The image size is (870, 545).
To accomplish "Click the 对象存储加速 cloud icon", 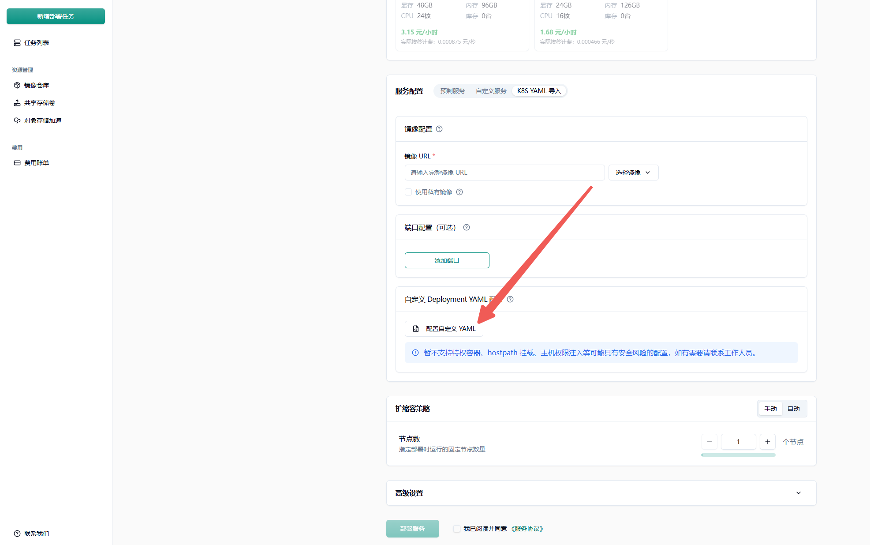I will coord(17,120).
